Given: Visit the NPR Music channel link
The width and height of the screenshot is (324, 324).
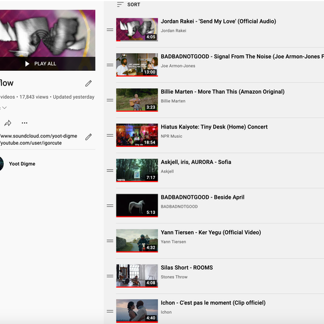Looking at the screenshot, I should pos(171,136).
